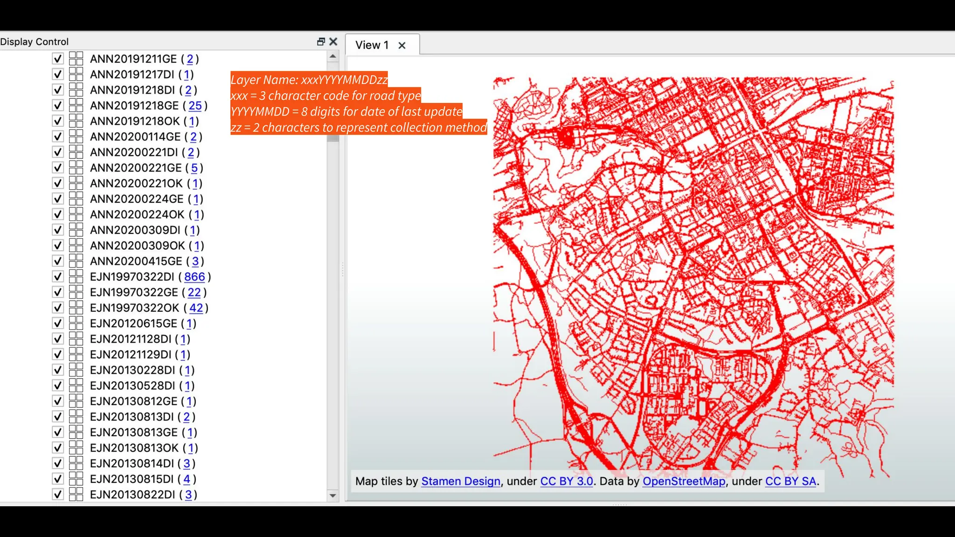Click grid icon beside EJN20130822DI layer

click(x=76, y=494)
